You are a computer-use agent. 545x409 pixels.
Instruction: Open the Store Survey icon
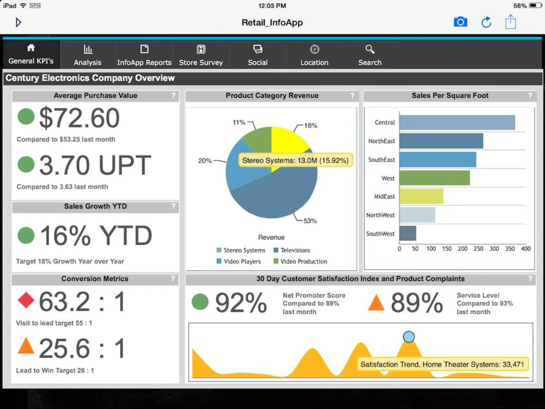[201, 50]
